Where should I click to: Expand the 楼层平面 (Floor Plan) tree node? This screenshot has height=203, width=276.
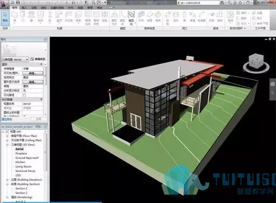point(7,136)
